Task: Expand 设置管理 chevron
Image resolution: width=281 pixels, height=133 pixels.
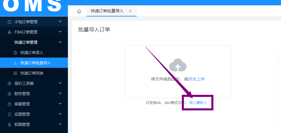Action: [60, 114]
